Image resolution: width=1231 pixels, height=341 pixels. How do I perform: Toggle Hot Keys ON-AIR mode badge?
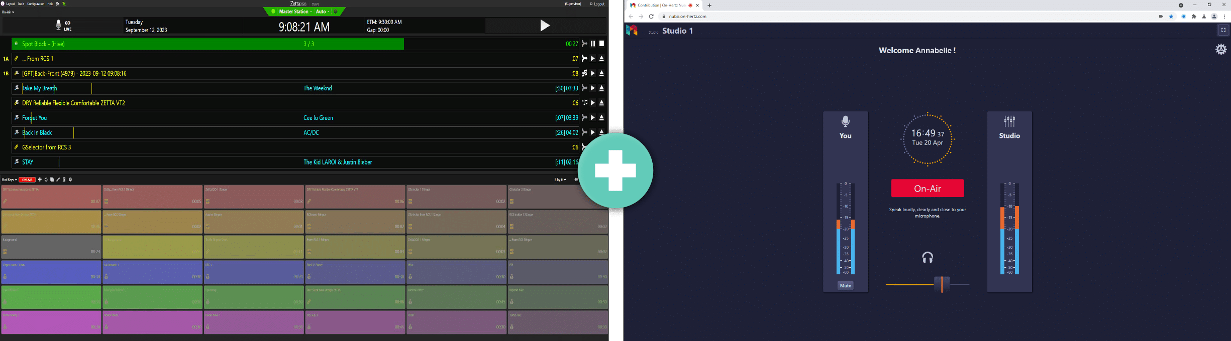pos(27,180)
